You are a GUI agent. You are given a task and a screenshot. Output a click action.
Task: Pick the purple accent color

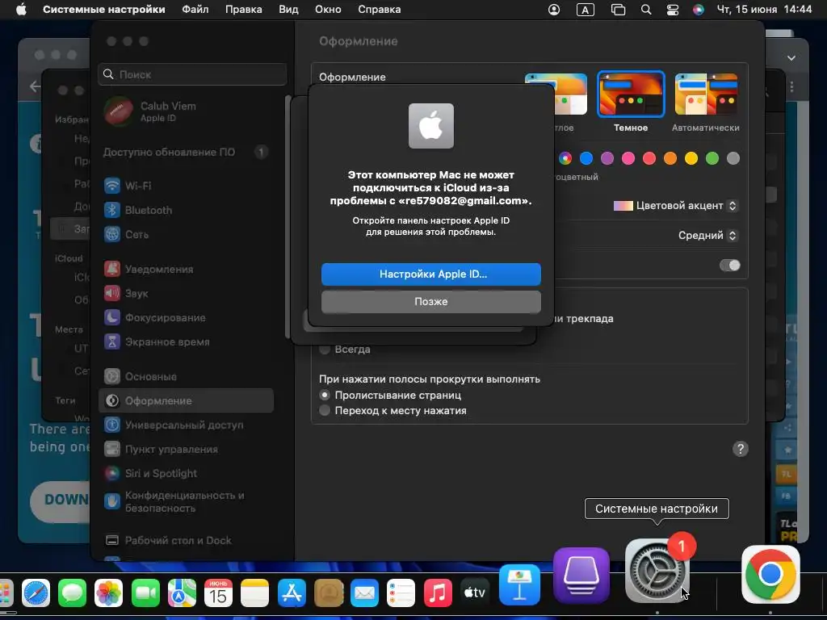coord(607,158)
